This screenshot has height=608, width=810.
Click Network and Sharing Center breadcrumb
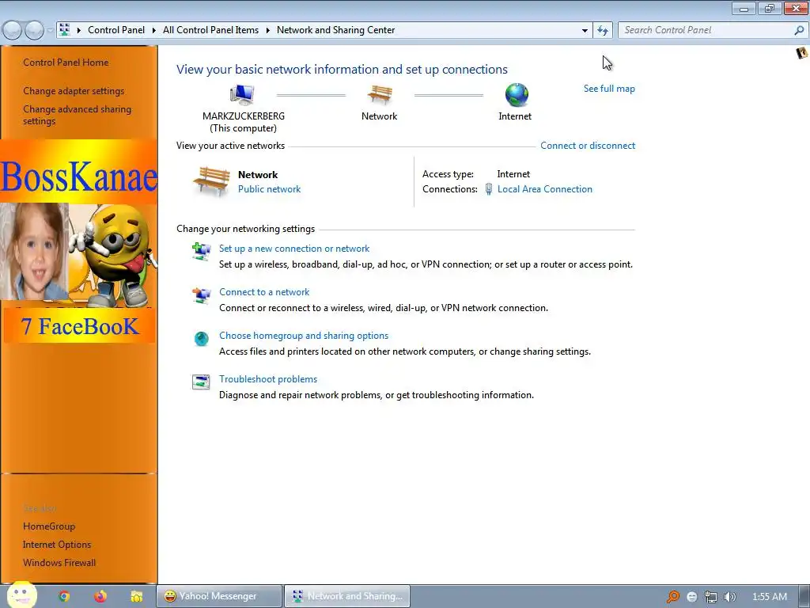(x=335, y=30)
